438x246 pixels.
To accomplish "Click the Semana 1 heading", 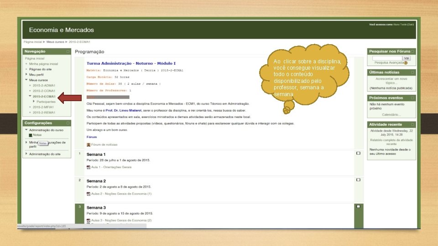I will [x=96, y=154].
